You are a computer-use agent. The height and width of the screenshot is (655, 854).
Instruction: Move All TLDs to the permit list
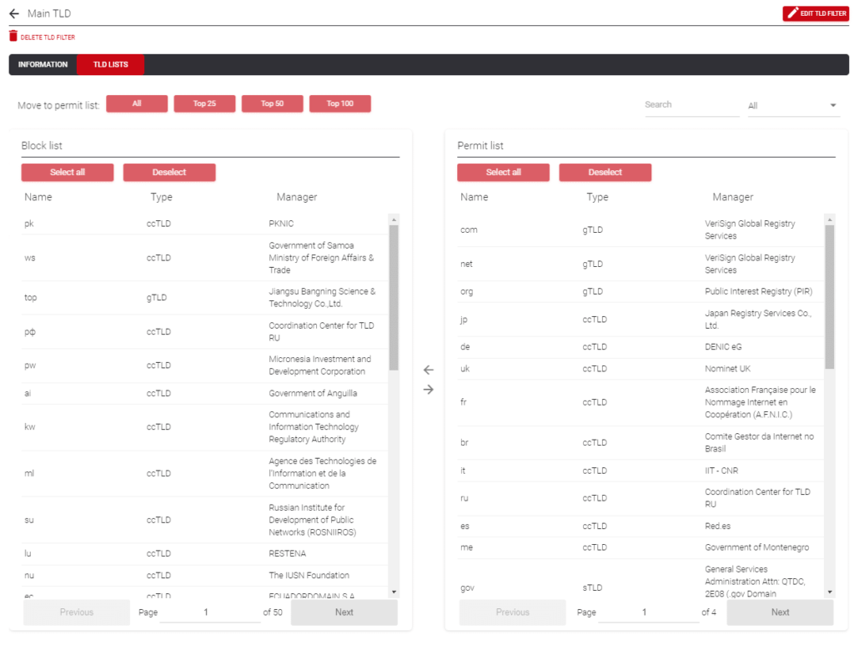coord(136,103)
